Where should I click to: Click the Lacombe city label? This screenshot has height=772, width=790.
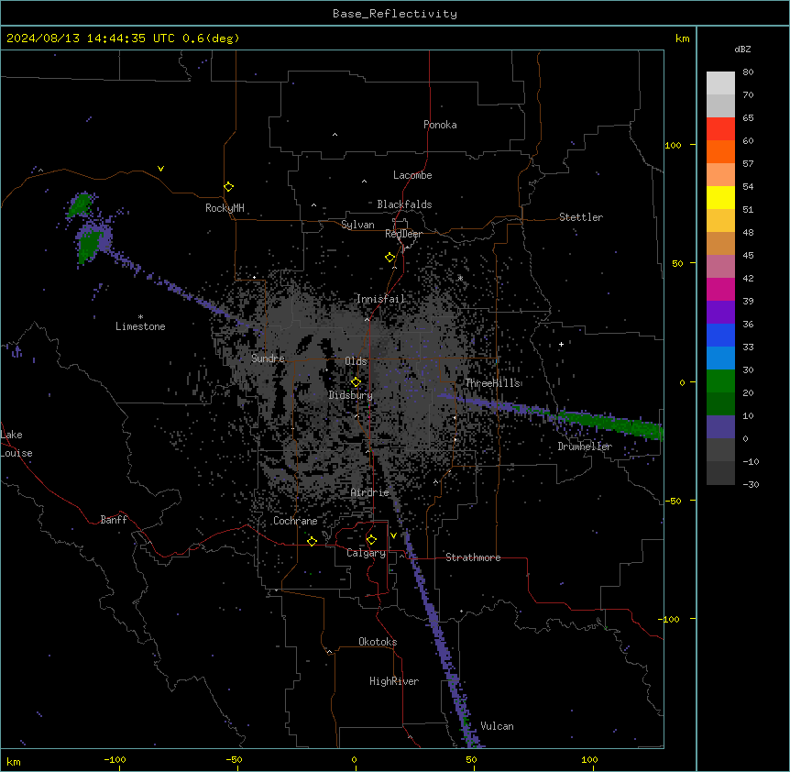[412, 175]
